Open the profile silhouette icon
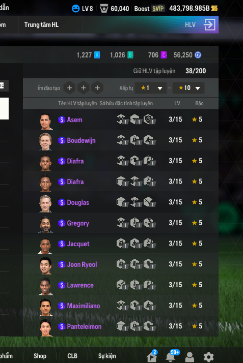Viewport: 243px width, 363px height. [x=190, y=357]
